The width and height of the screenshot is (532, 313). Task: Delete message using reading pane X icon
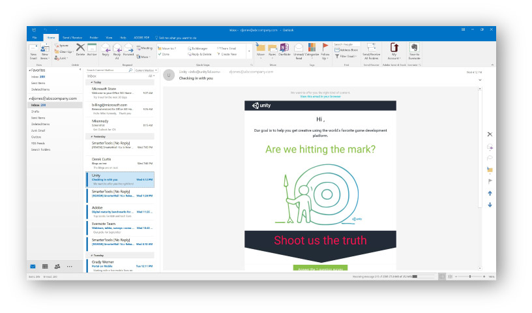point(490,134)
